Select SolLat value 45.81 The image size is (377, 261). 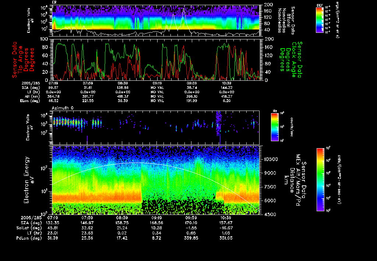click(53, 228)
